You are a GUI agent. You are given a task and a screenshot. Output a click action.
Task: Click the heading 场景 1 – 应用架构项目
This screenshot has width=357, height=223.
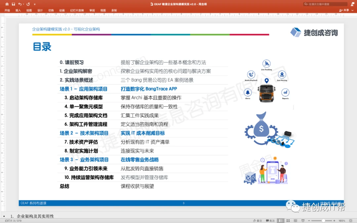pyautogui.click(x=83, y=89)
